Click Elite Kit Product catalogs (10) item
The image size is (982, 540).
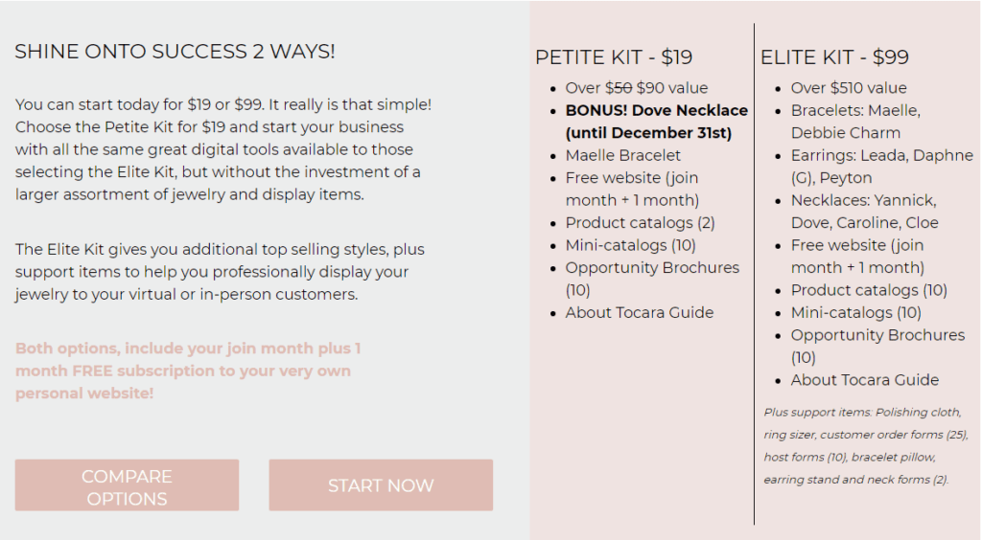tap(869, 290)
